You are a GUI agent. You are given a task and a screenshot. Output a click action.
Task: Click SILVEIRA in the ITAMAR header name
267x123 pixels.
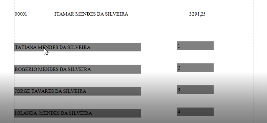[117, 14]
